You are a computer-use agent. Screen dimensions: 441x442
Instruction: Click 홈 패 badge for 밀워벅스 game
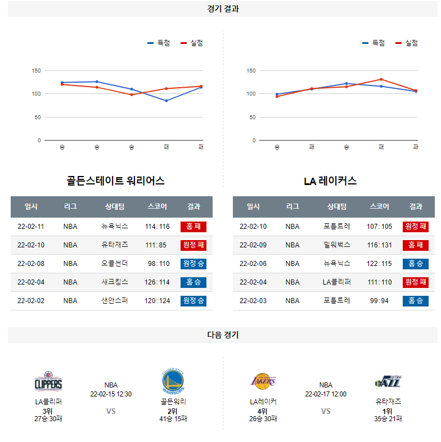416,245
